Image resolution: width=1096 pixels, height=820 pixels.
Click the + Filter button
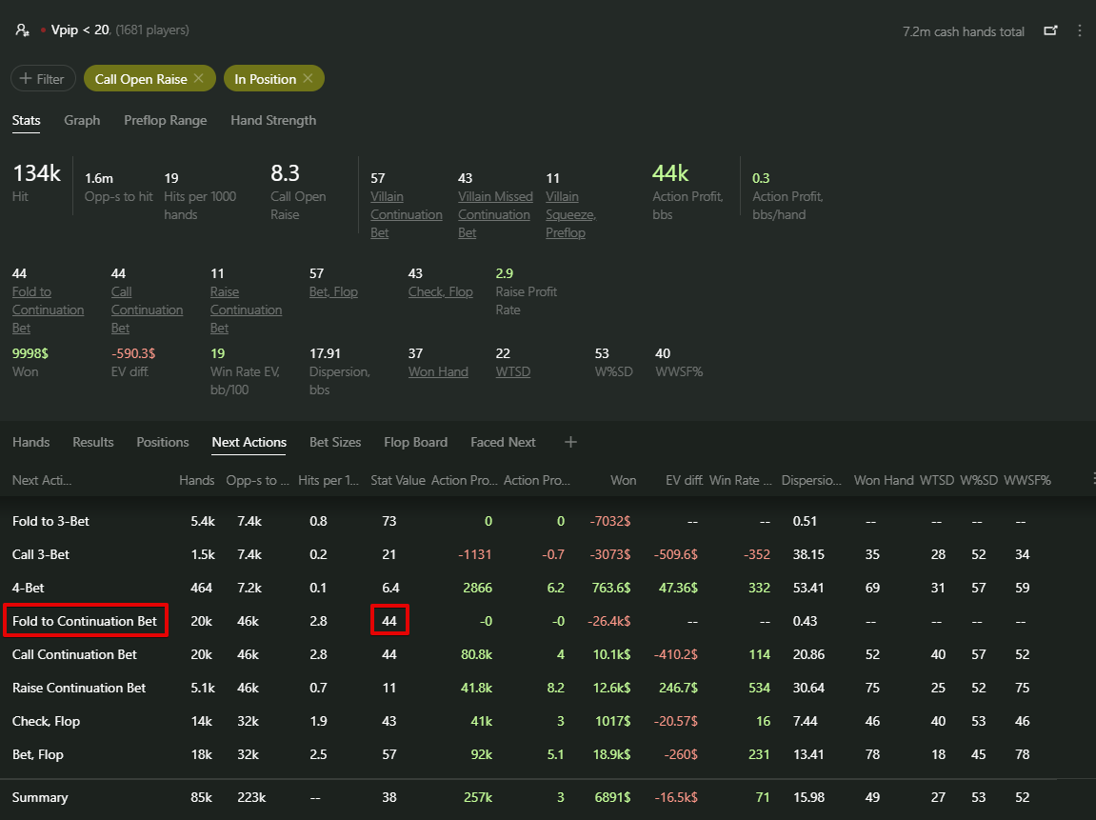tap(43, 79)
